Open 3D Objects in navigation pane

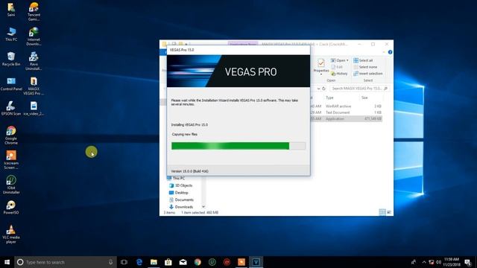tap(180, 185)
